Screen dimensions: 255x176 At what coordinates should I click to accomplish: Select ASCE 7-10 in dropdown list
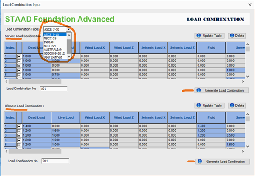tap(55, 34)
